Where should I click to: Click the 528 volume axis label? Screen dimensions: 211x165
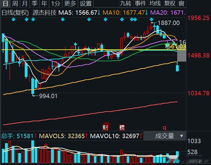(x=193, y=152)
